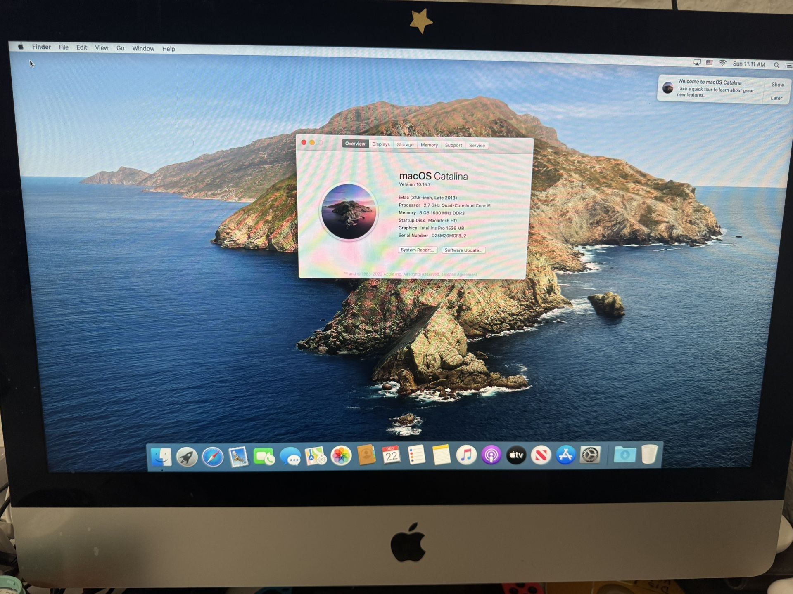793x594 pixels.
Task: Open Notes yellow pad icon
Action: 441,455
